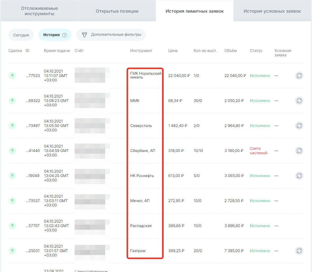Click instrument name Распадская
The image size is (312, 272).
pos(141,225)
